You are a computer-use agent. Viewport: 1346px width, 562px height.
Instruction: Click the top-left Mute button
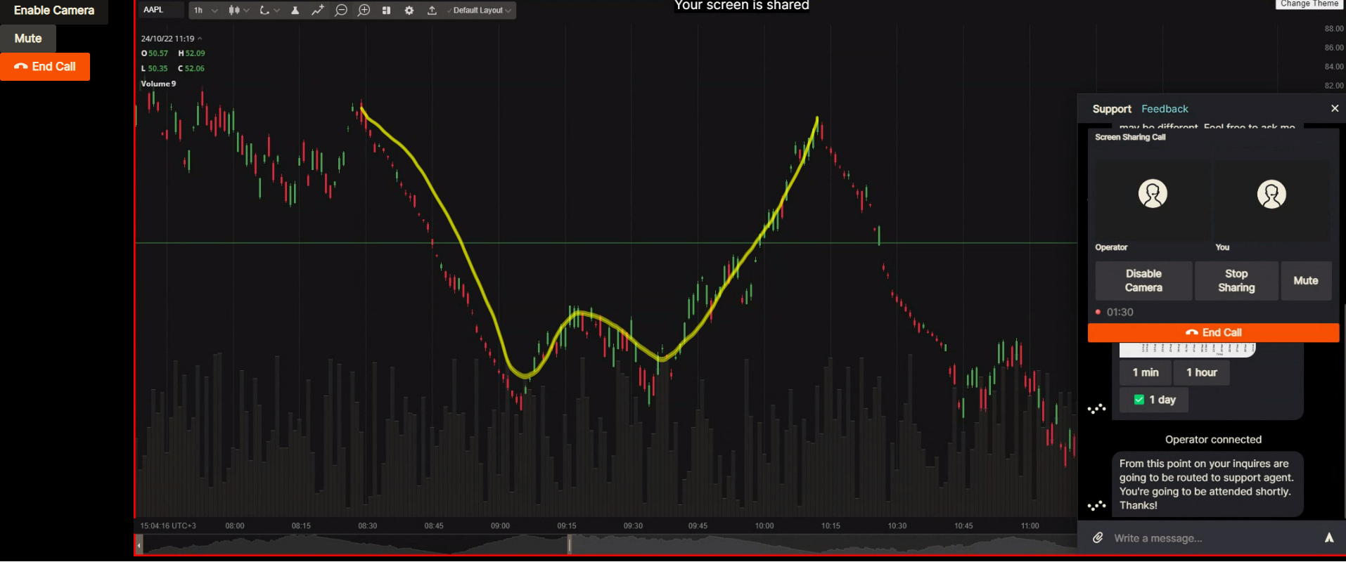coord(28,39)
